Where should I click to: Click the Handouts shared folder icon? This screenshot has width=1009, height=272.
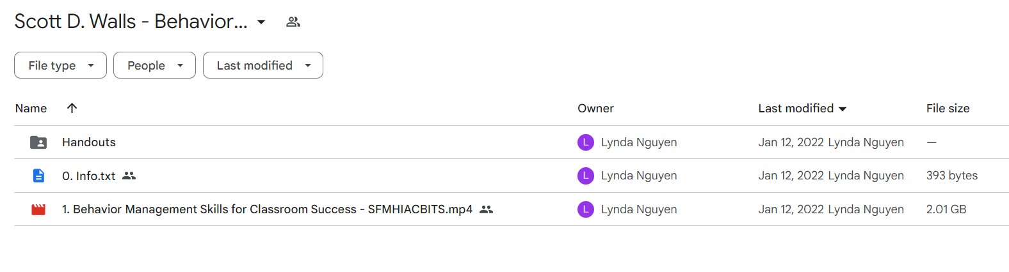click(38, 142)
